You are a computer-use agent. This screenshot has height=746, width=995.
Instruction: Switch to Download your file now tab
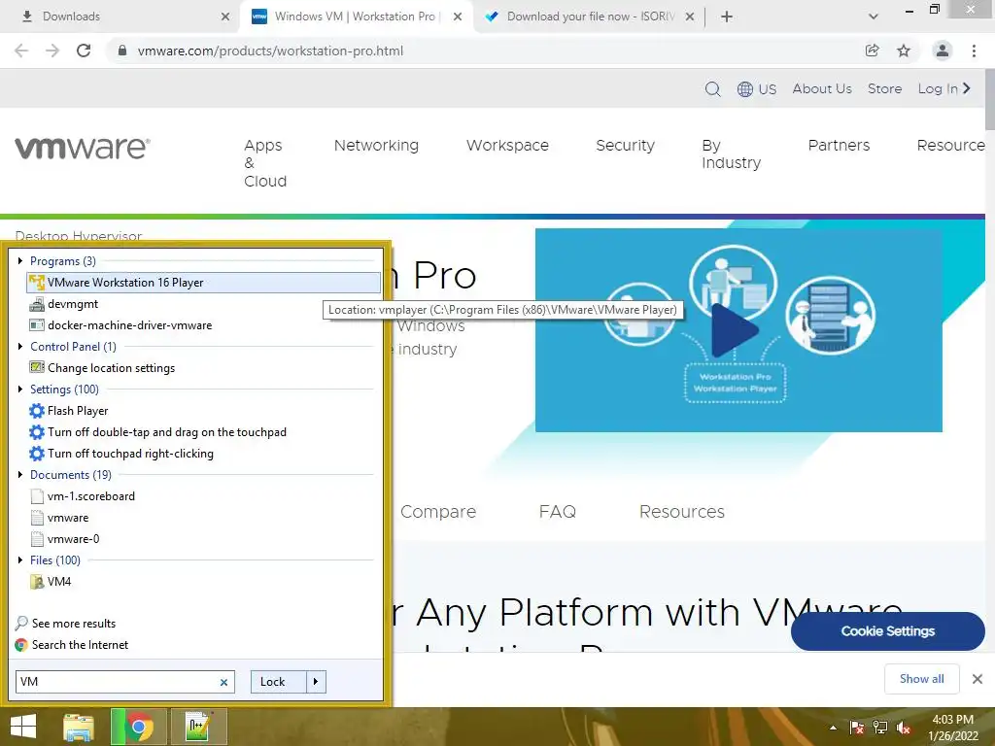pos(590,17)
